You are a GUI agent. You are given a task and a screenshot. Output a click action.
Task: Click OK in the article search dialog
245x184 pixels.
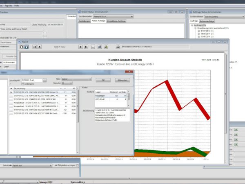[x=103, y=80]
